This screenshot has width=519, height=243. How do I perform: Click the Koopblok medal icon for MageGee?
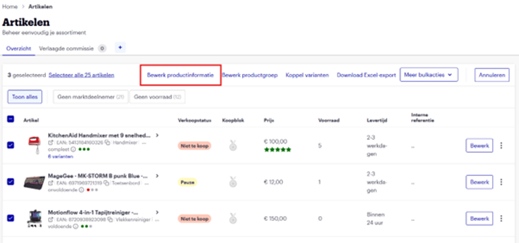(232, 182)
